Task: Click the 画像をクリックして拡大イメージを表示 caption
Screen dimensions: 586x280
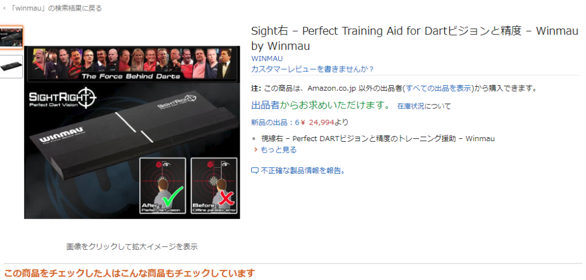Action: [132, 246]
